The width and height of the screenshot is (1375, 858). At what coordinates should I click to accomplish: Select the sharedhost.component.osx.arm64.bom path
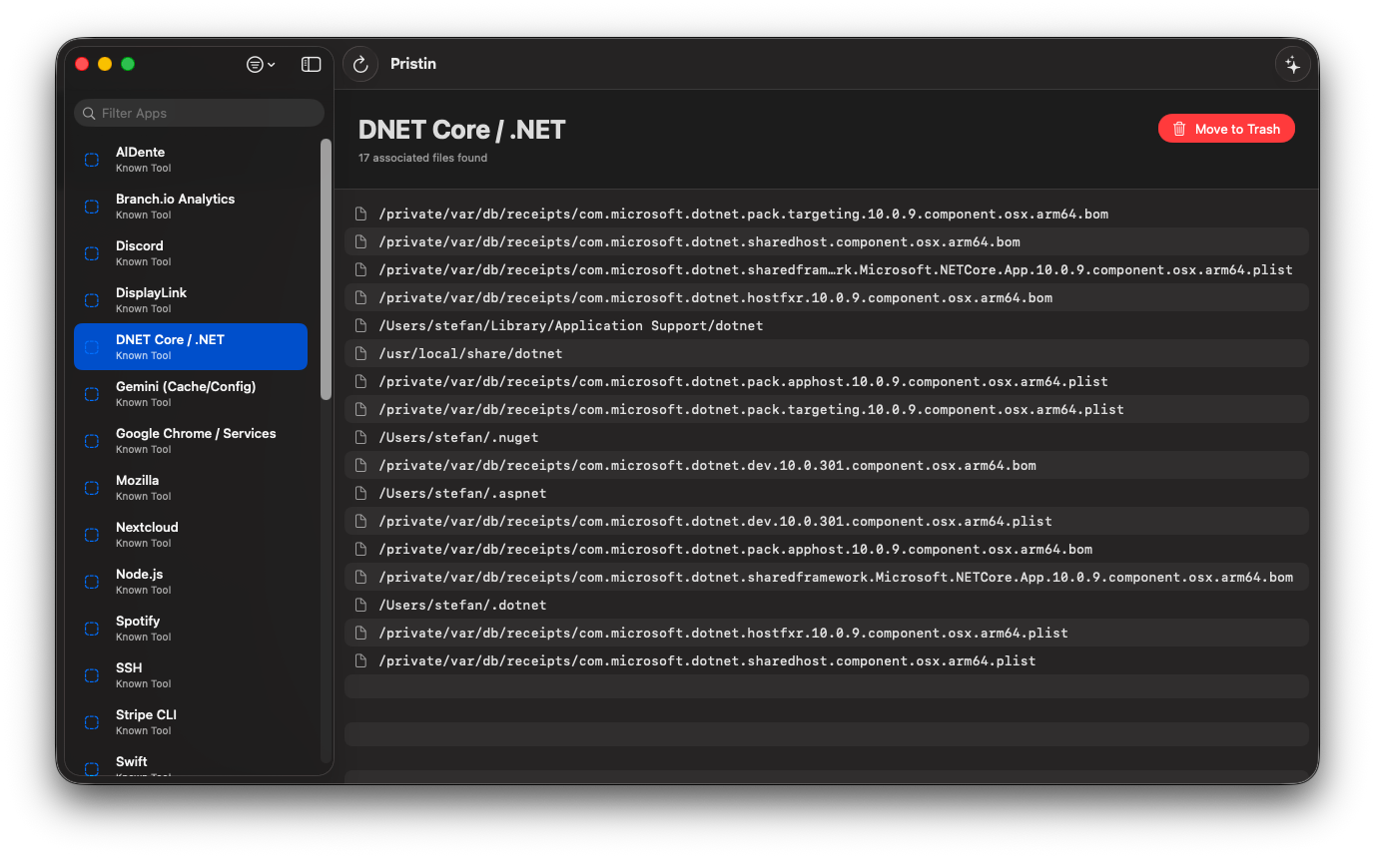click(699, 241)
